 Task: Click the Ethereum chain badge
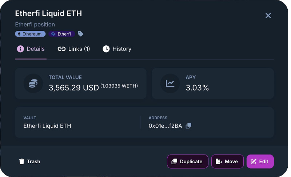click(x=30, y=34)
